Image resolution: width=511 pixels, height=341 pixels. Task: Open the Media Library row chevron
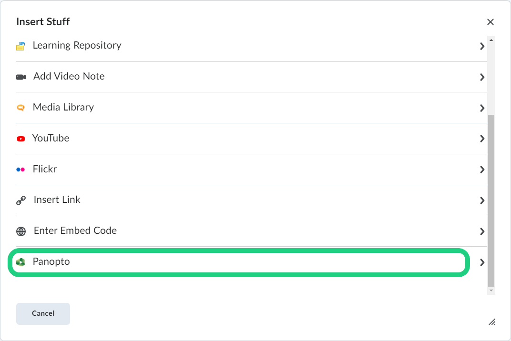(482, 108)
